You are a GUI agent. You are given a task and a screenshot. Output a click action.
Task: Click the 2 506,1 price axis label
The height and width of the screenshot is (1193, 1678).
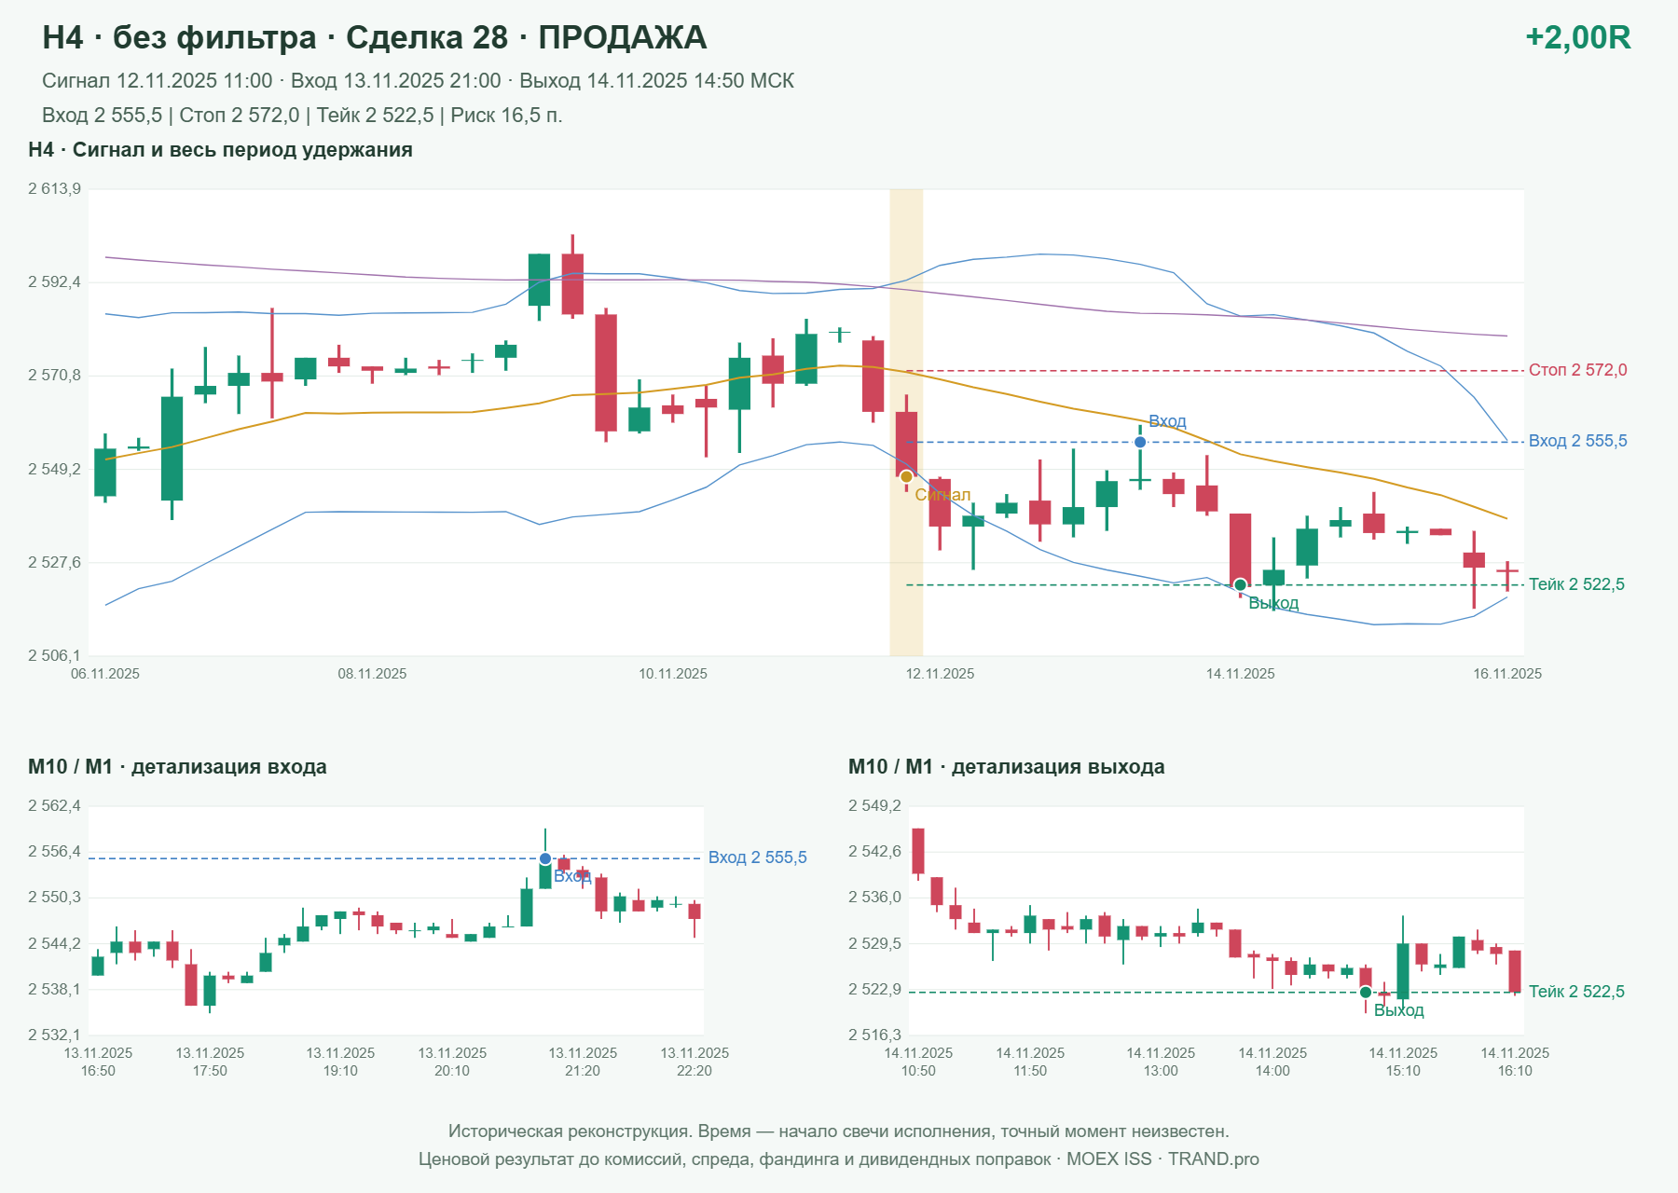click(54, 656)
